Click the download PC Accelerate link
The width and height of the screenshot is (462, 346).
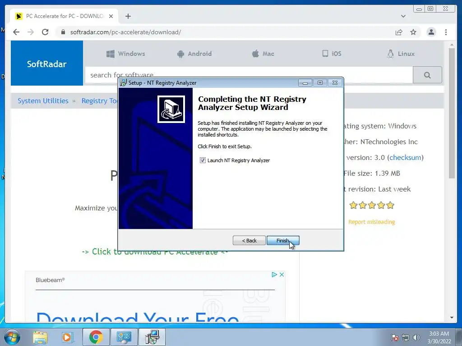point(155,251)
